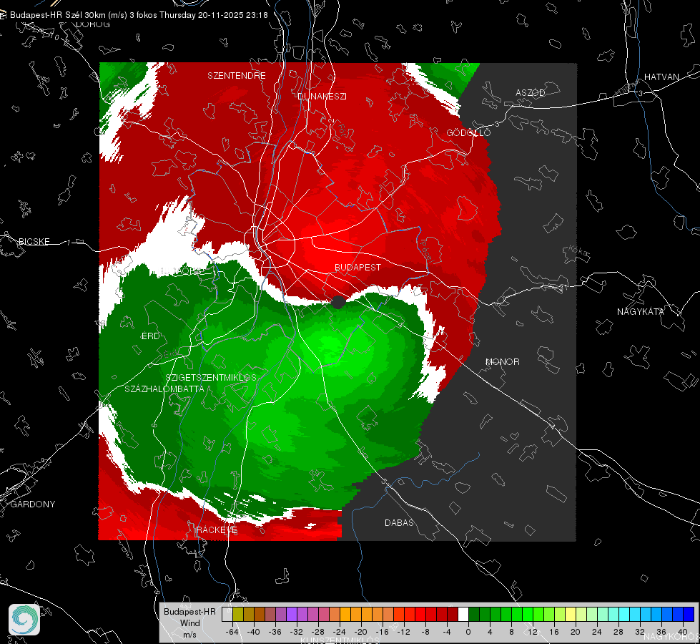
Task: Click the SZAZHALOMBATTA town label
Action: [164, 389]
